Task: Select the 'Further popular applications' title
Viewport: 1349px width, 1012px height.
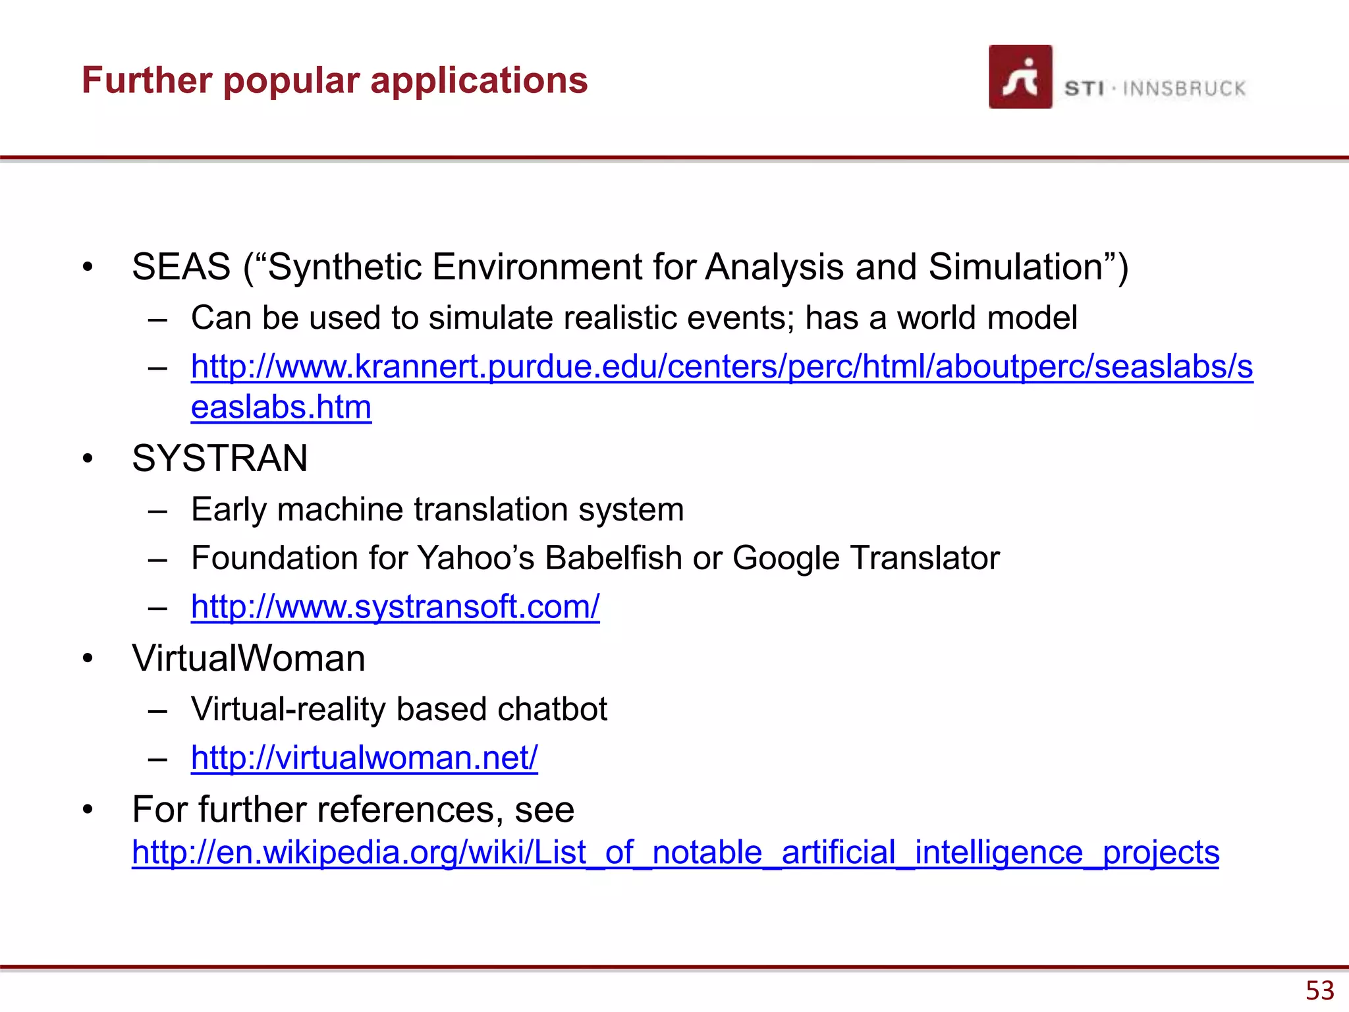Action: 335,80
